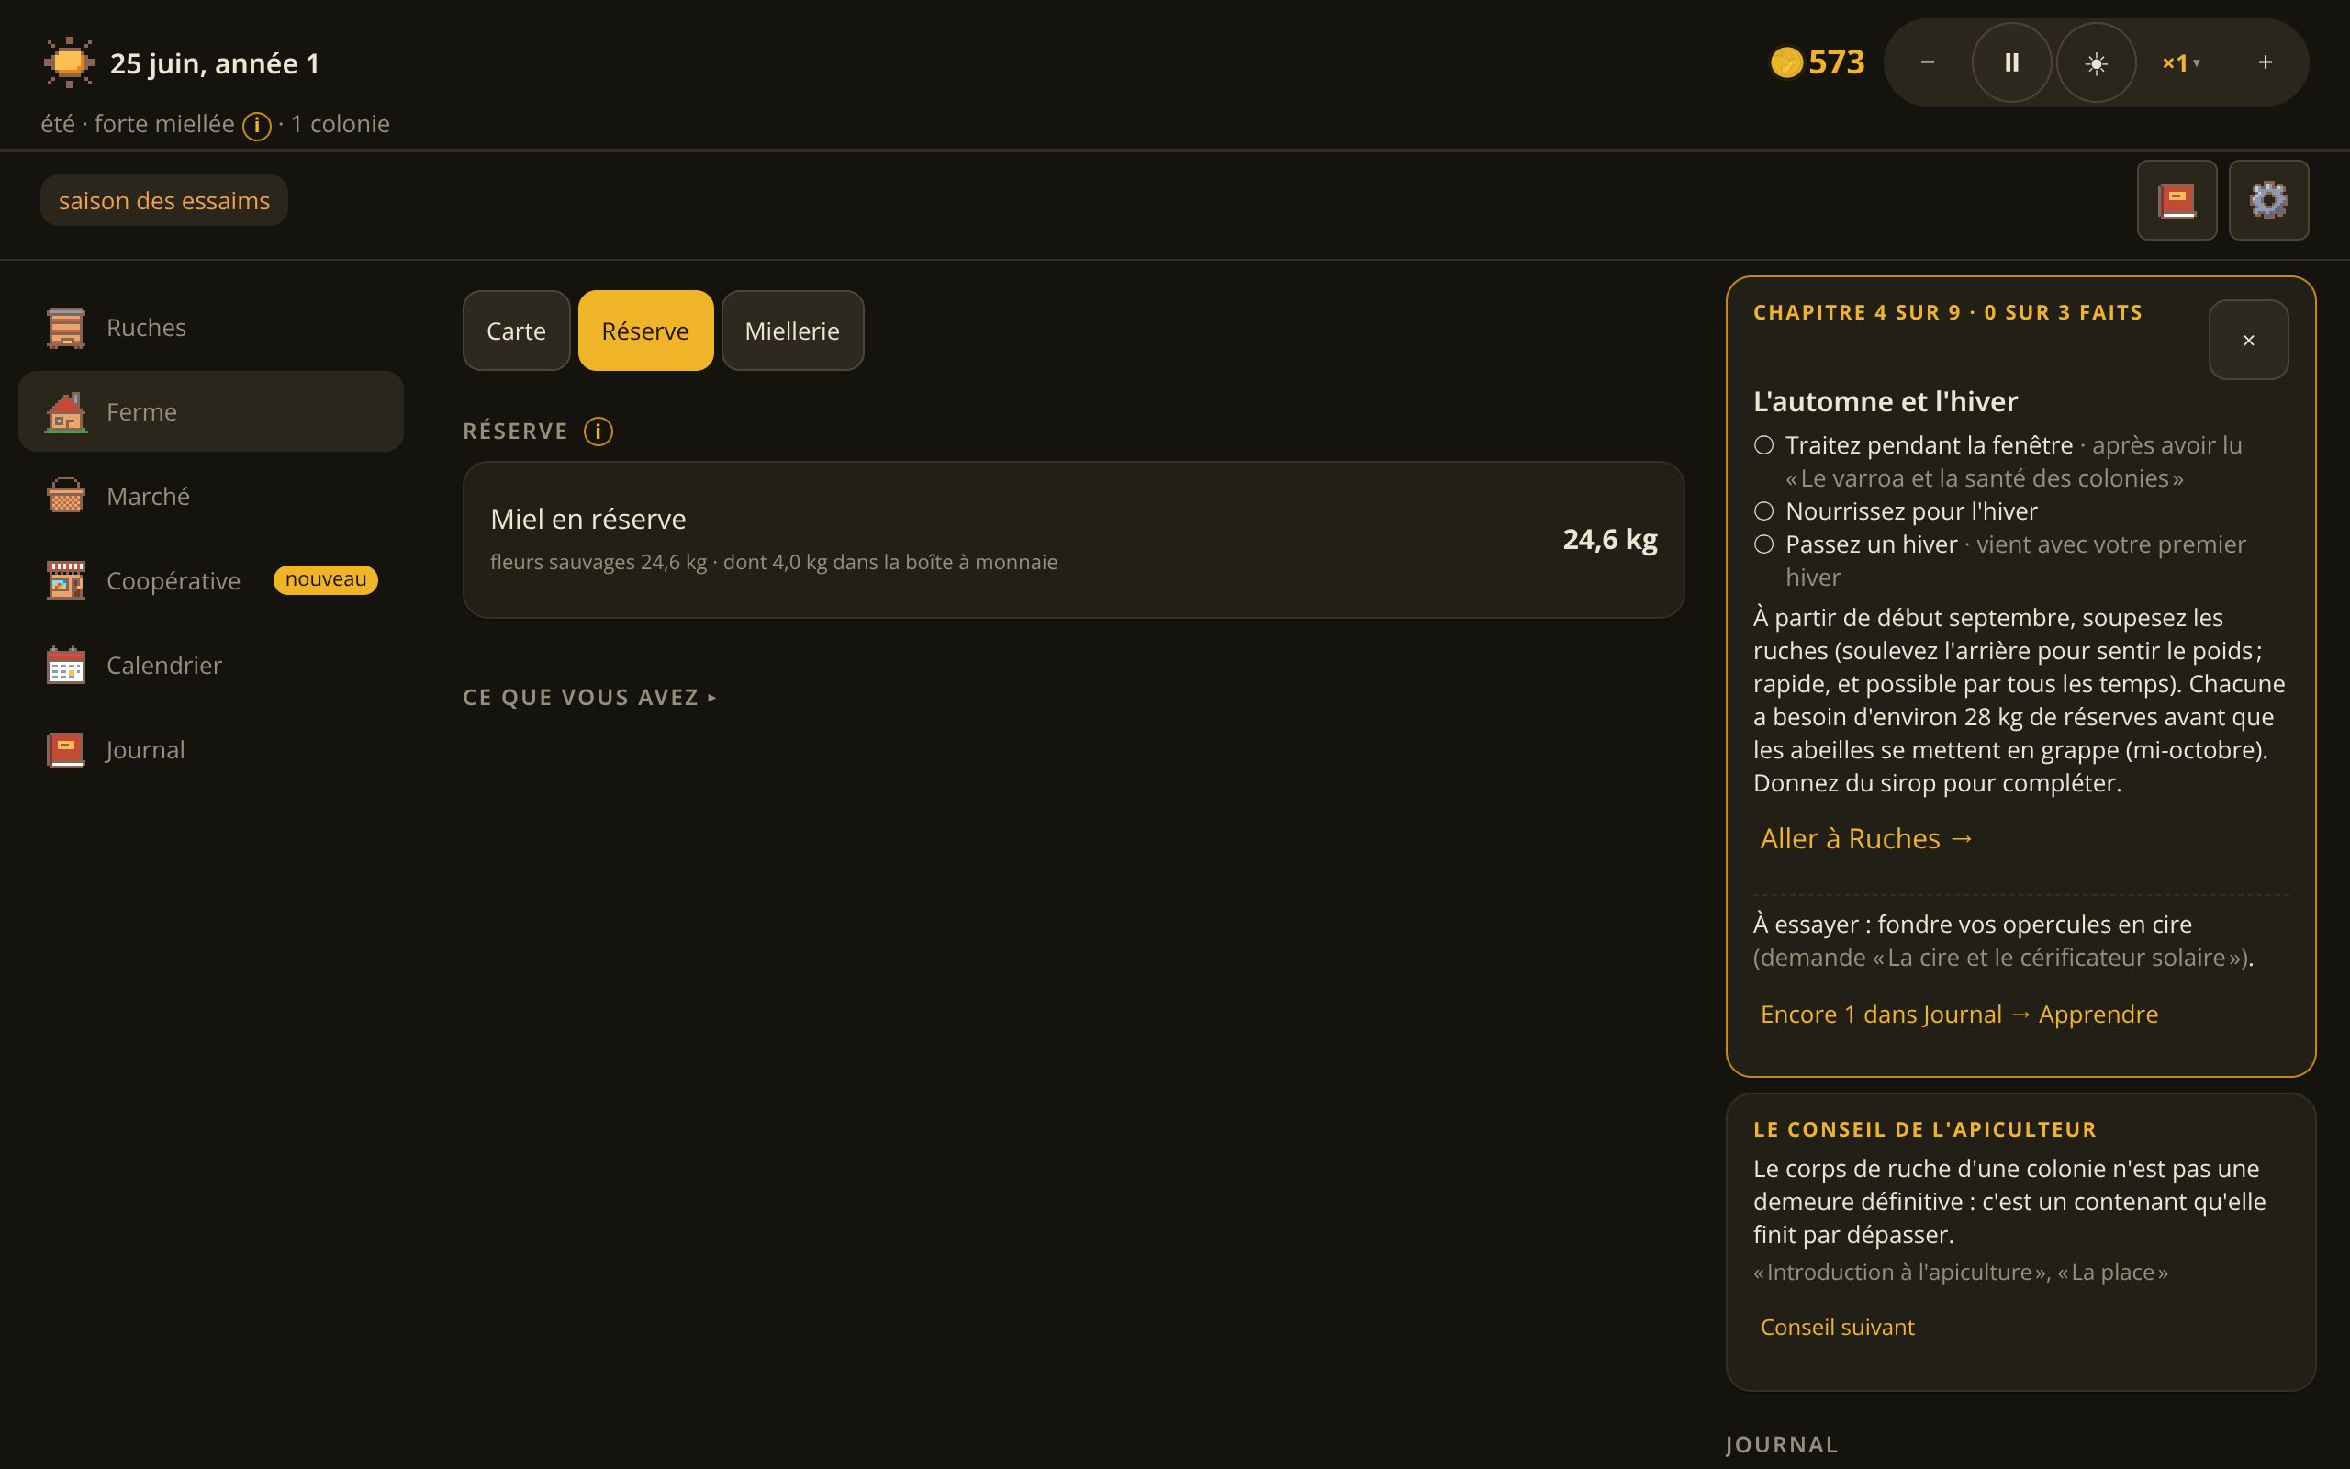Open the ×1 speed dropdown
Image resolution: width=2350 pixels, height=1469 pixels.
(2181, 63)
